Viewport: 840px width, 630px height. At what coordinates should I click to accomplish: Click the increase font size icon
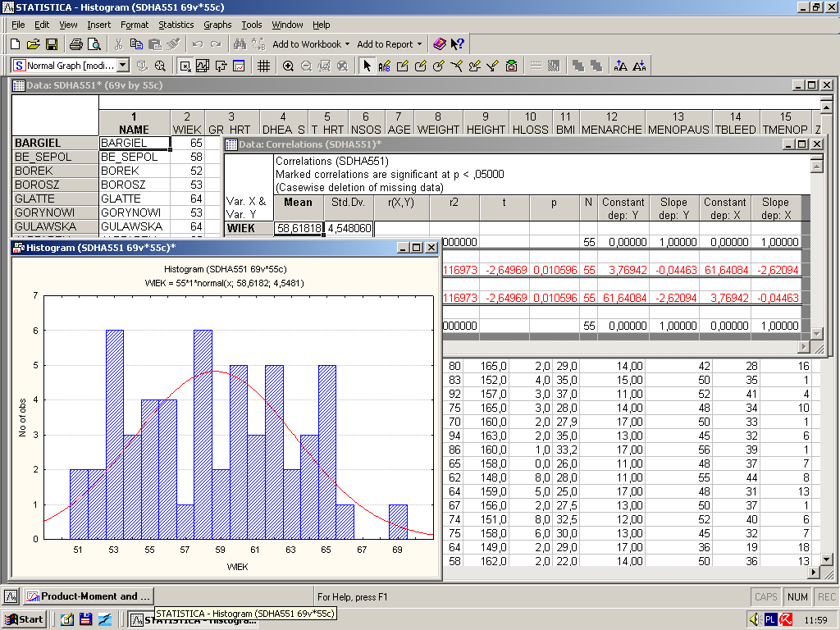tap(621, 66)
